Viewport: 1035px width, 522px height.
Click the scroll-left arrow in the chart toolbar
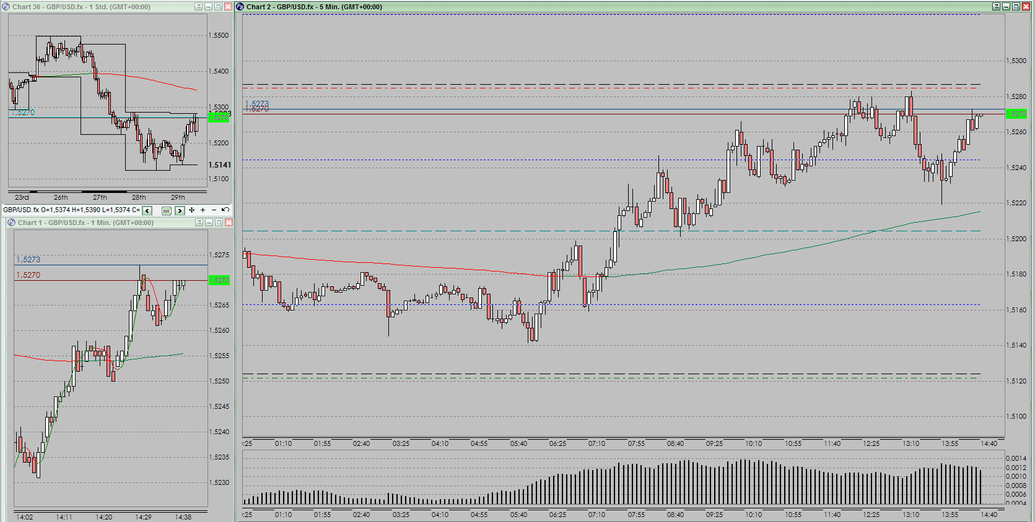tap(147, 210)
